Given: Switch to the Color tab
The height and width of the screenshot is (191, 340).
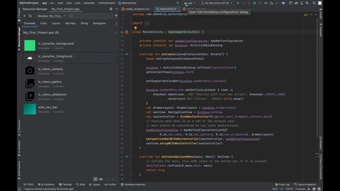Looking at the screenshot, I should coord(44,23).
